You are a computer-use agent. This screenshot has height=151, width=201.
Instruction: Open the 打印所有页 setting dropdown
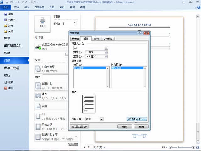click(52, 69)
